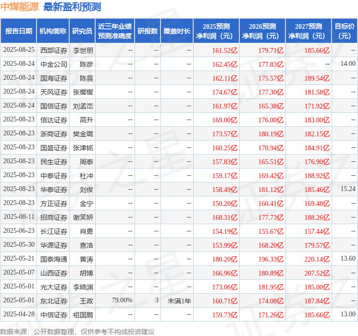Click the 2025预测净利润 column header
This screenshot has height=336, width=358.
pyautogui.click(x=216, y=31)
